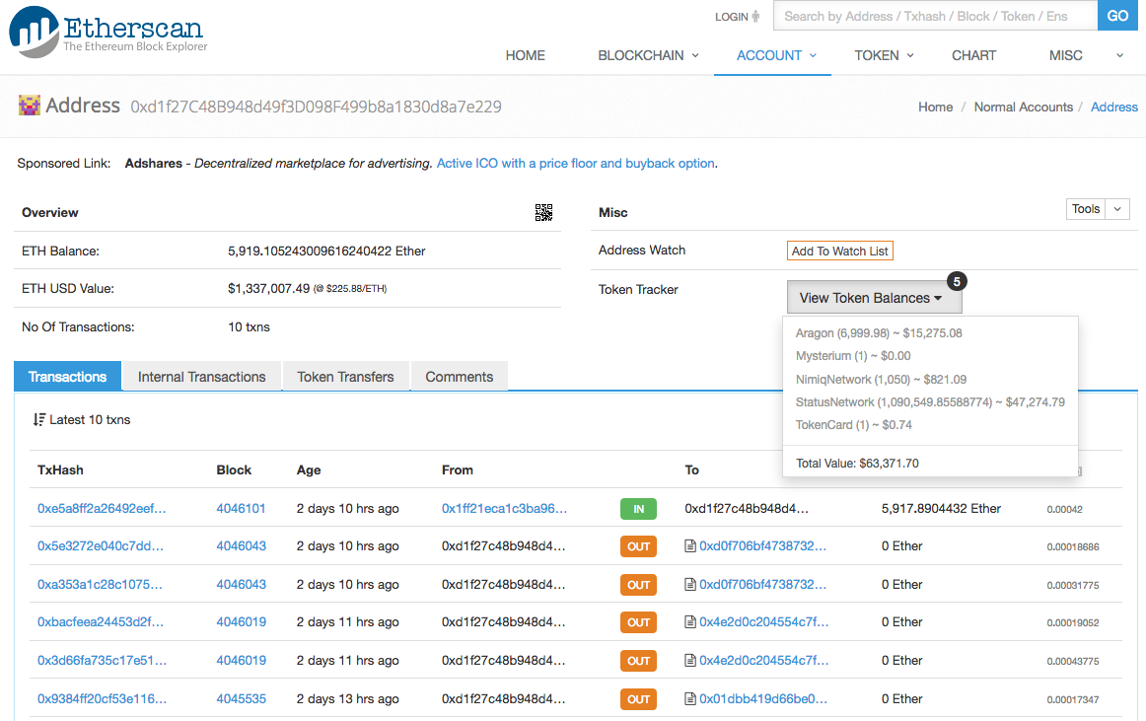Screen dimensions: 1146x721
Task: Click the Etherscan logo
Action: point(108,32)
